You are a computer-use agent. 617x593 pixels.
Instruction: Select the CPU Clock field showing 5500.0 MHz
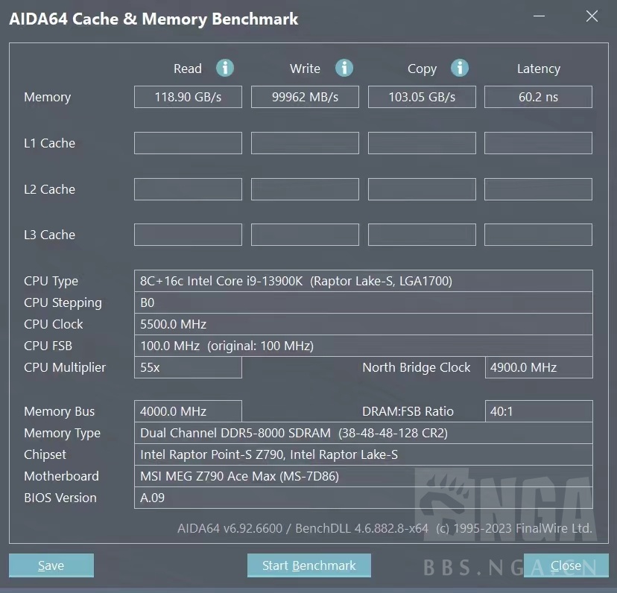363,324
